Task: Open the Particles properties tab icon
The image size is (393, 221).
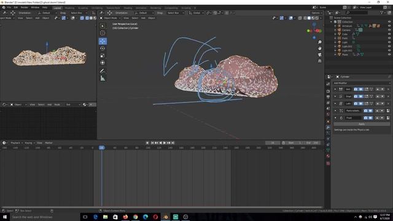Action: click(x=328, y=133)
